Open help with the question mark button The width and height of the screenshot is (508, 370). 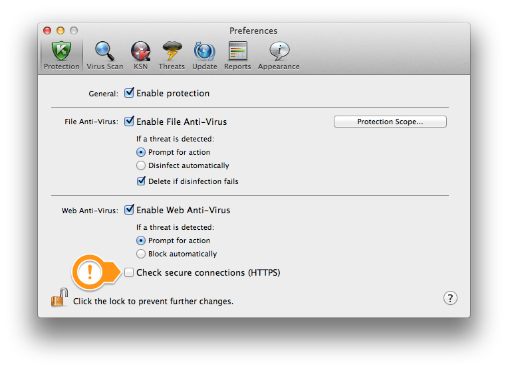[x=450, y=298]
